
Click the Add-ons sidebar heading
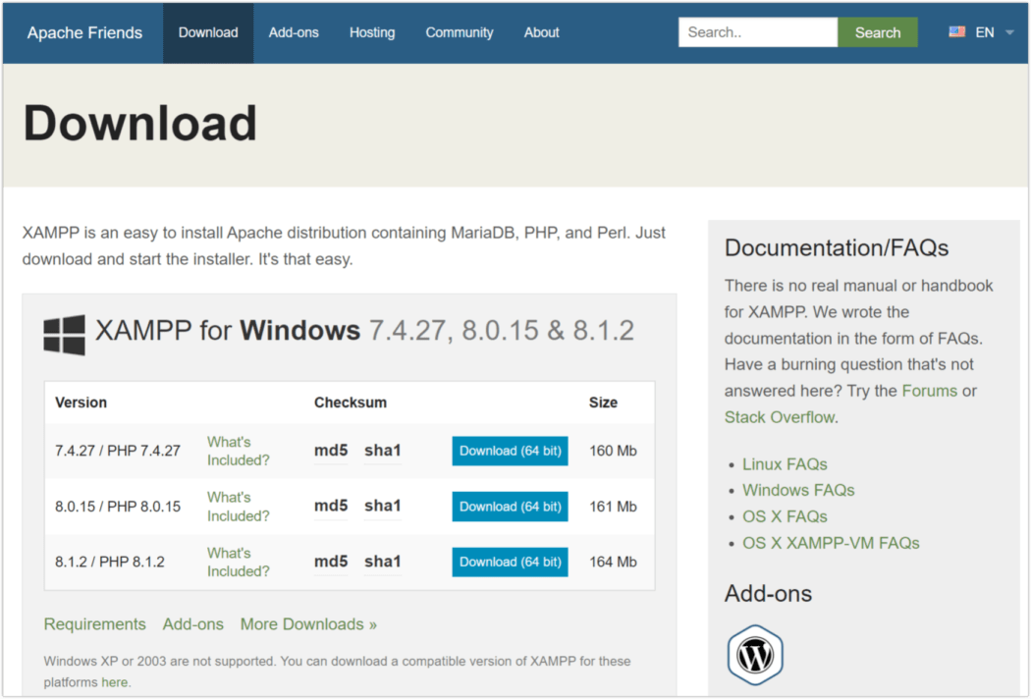(x=768, y=594)
